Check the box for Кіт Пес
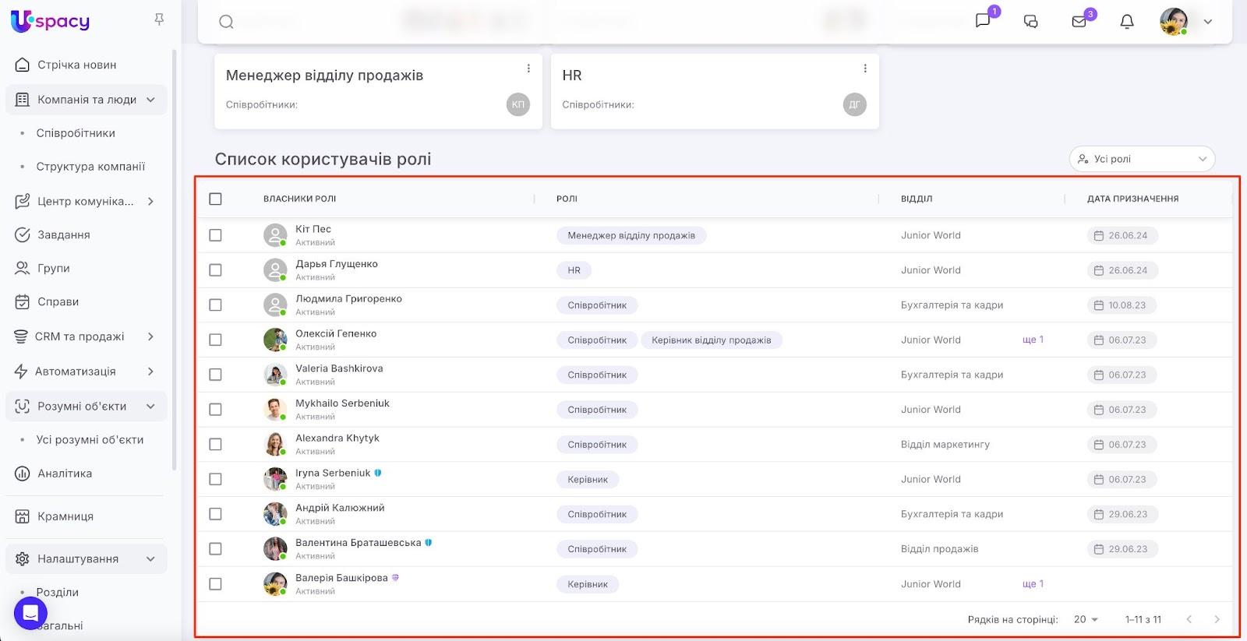1247x641 pixels. (216, 235)
